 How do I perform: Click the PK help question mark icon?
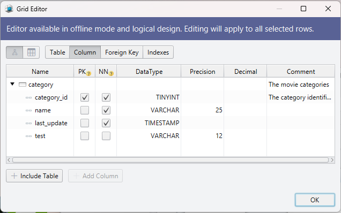(88, 74)
